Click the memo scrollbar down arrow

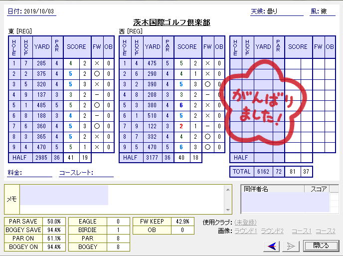click(228, 210)
